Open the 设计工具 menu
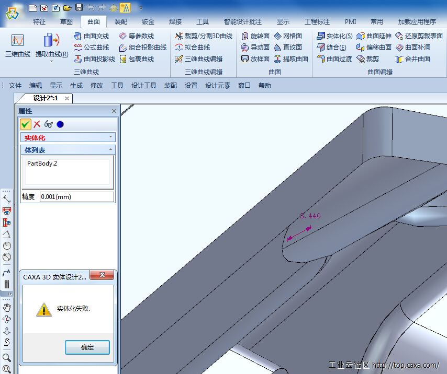 pos(144,86)
